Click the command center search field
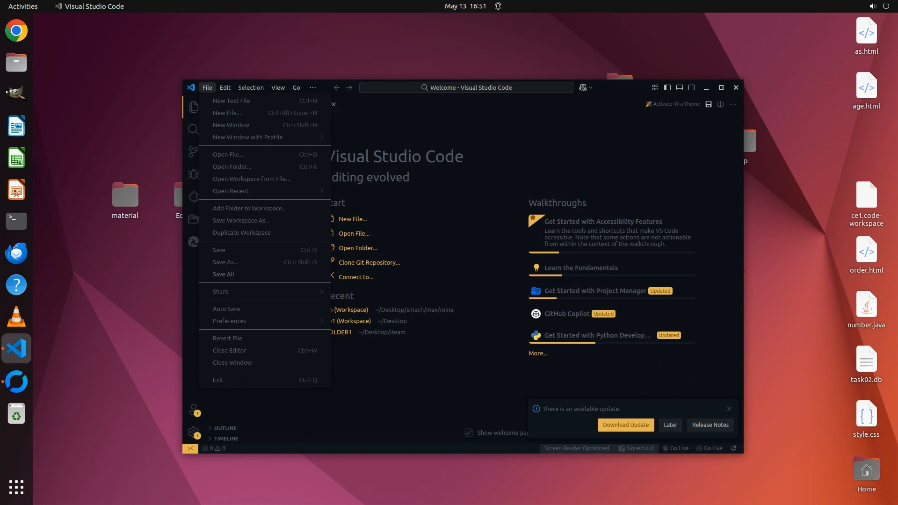Screen dimensions: 898x505 click(x=466, y=87)
